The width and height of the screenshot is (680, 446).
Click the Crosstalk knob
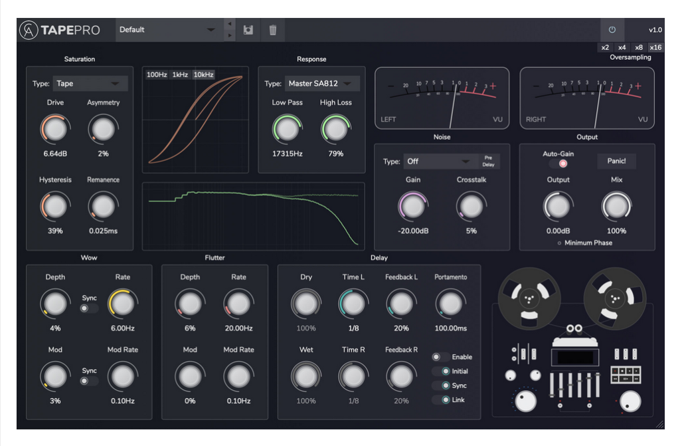pos(471,206)
